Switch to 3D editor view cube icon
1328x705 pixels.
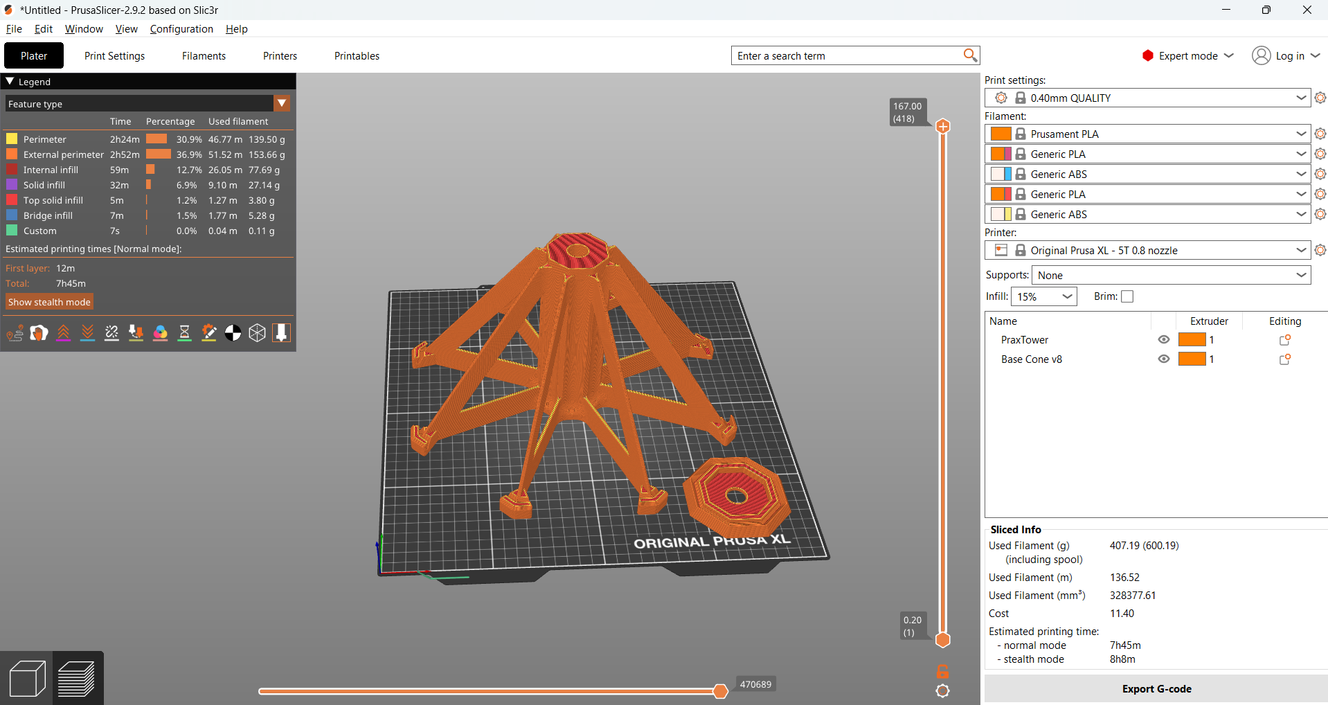point(26,678)
